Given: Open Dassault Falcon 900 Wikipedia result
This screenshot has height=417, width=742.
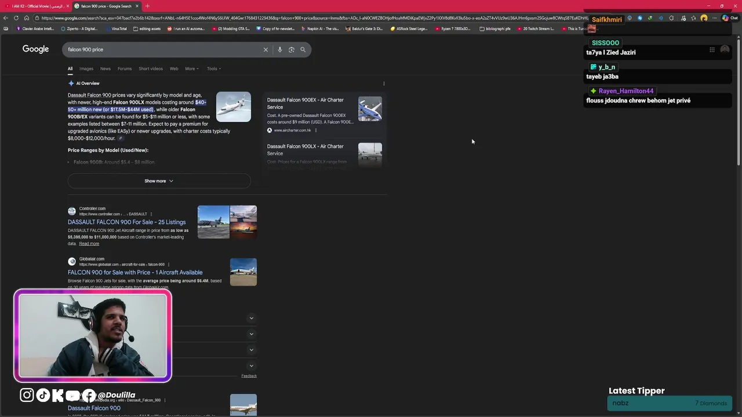Looking at the screenshot, I should point(94,408).
